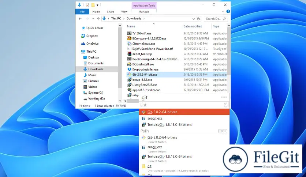
Task: Click the This PC monitor icon
Action: (x=83, y=52)
